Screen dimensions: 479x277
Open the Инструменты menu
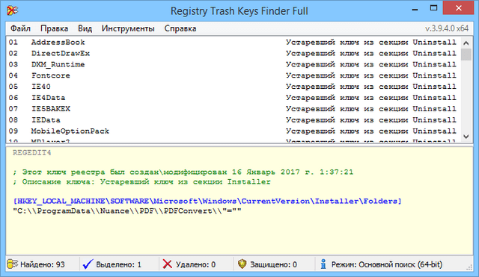pyautogui.click(x=128, y=28)
